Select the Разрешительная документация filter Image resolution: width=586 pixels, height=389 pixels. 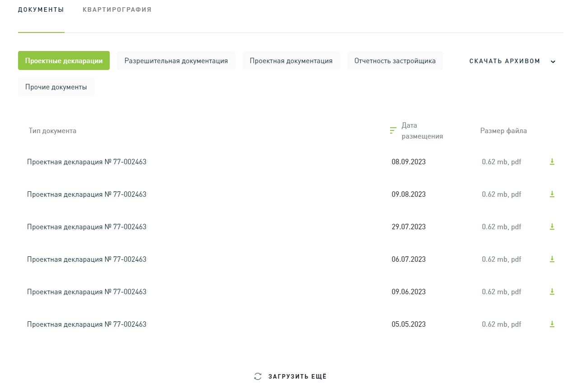pos(176,60)
